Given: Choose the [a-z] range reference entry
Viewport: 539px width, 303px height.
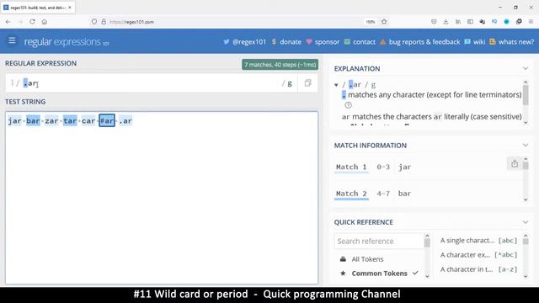Looking at the screenshot, I should 478,269.
